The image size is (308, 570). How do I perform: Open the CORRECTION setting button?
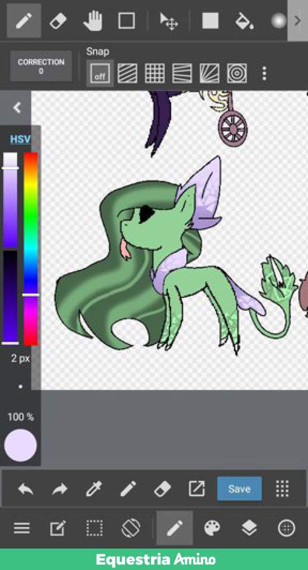click(41, 66)
